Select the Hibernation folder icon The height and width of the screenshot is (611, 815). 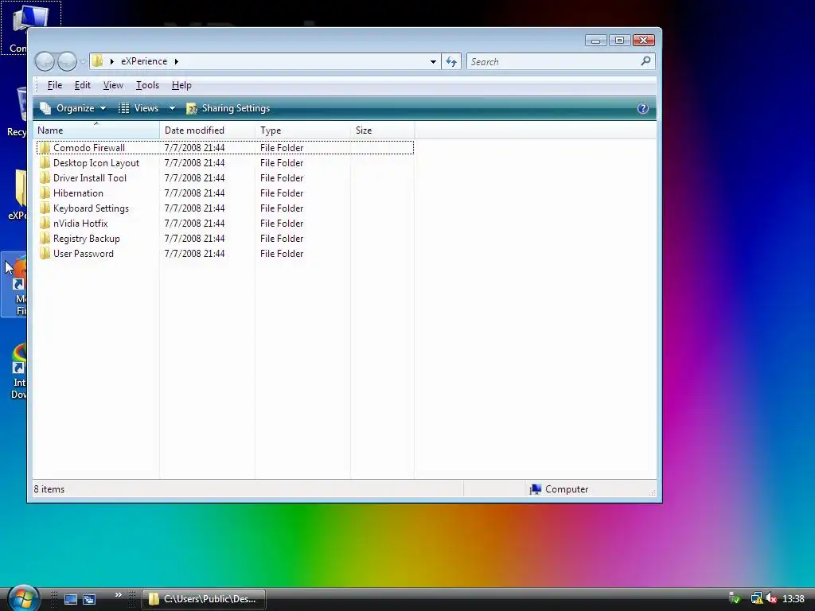(45, 193)
